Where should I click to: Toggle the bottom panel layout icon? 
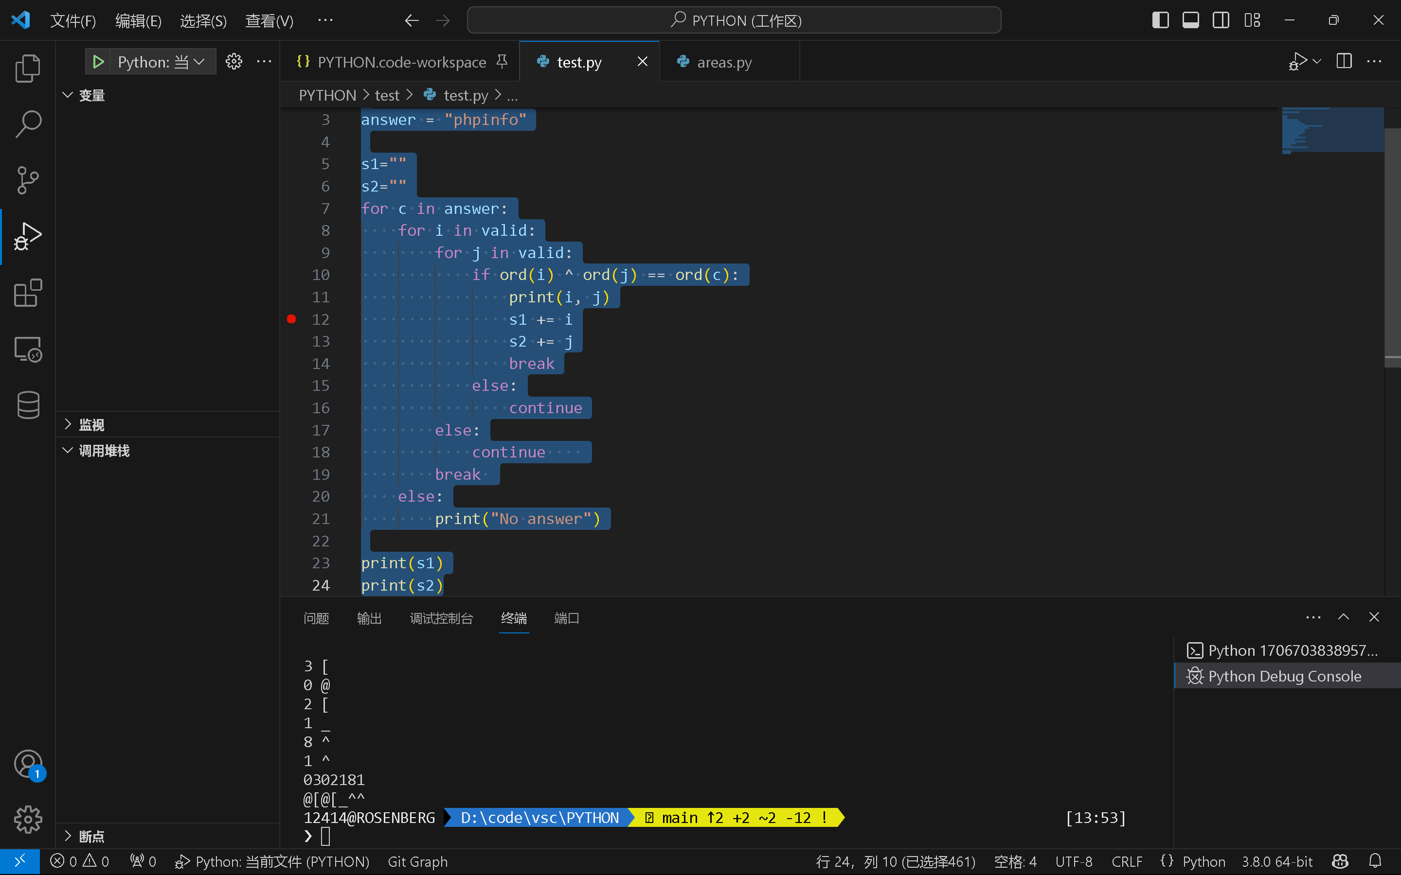pyautogui.click(x=1191, y=20)
